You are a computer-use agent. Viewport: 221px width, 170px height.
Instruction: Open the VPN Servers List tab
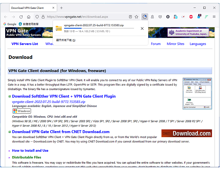(25, 44)
